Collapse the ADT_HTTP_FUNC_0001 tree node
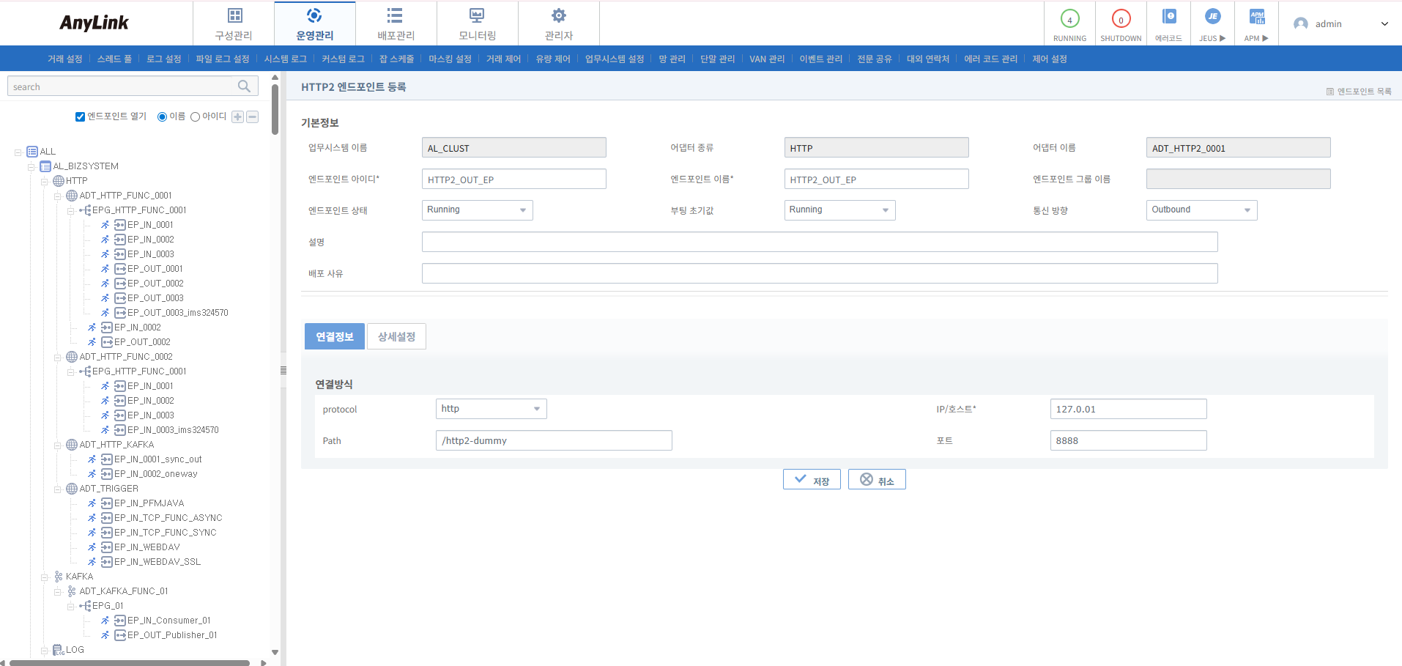 tap(56, 195)
